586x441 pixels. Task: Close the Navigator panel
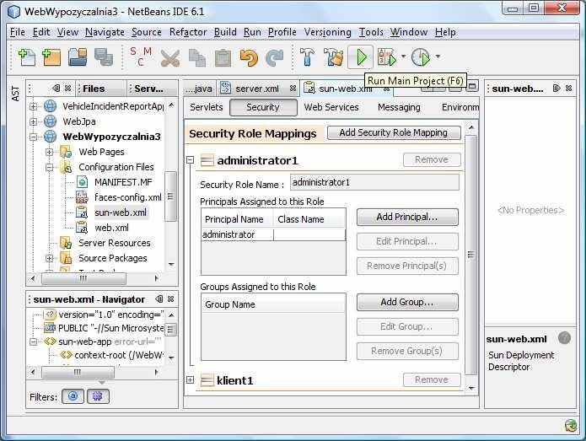[170, 299]
